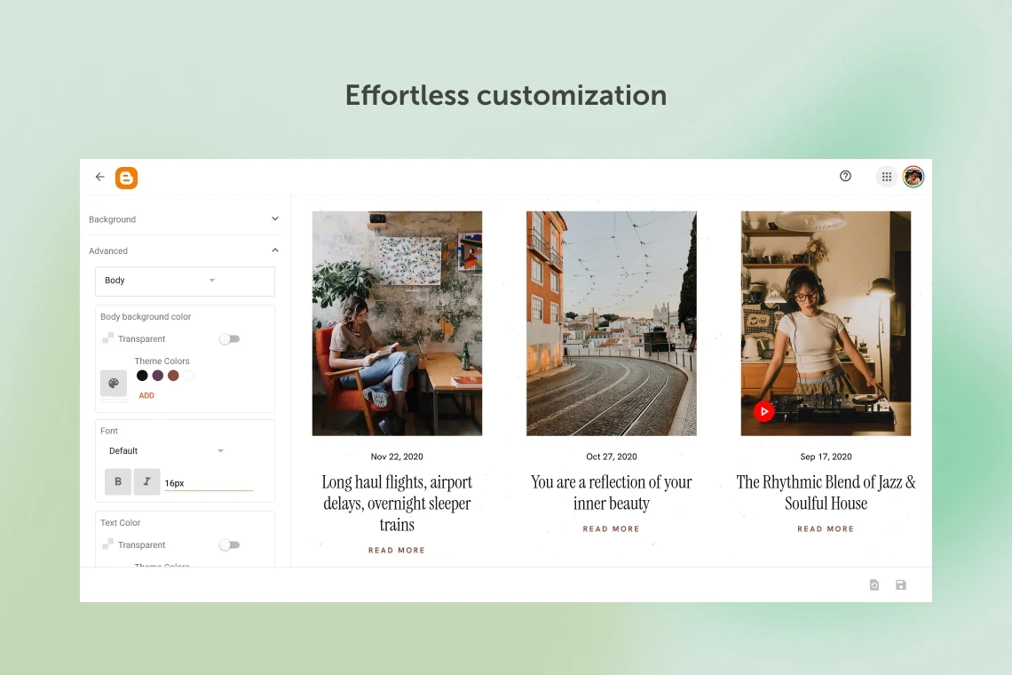Open the Blogger logo home icon
The image size is (1012, 675).
click(x=126, y=178)
